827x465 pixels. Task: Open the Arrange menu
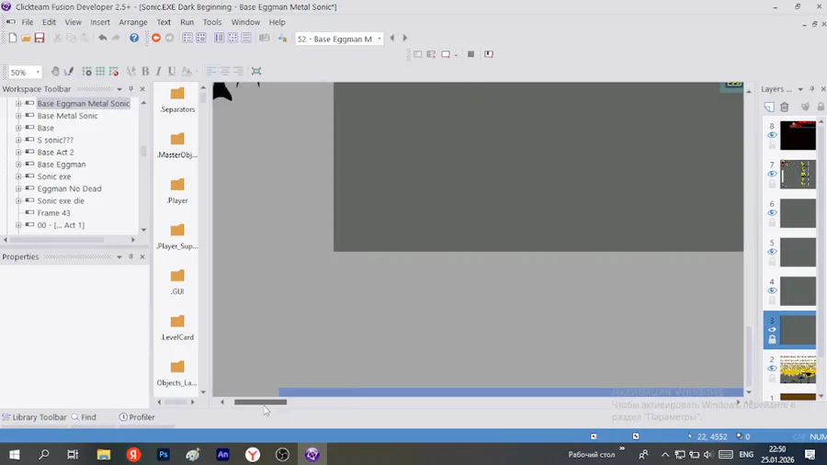(133, 22)
